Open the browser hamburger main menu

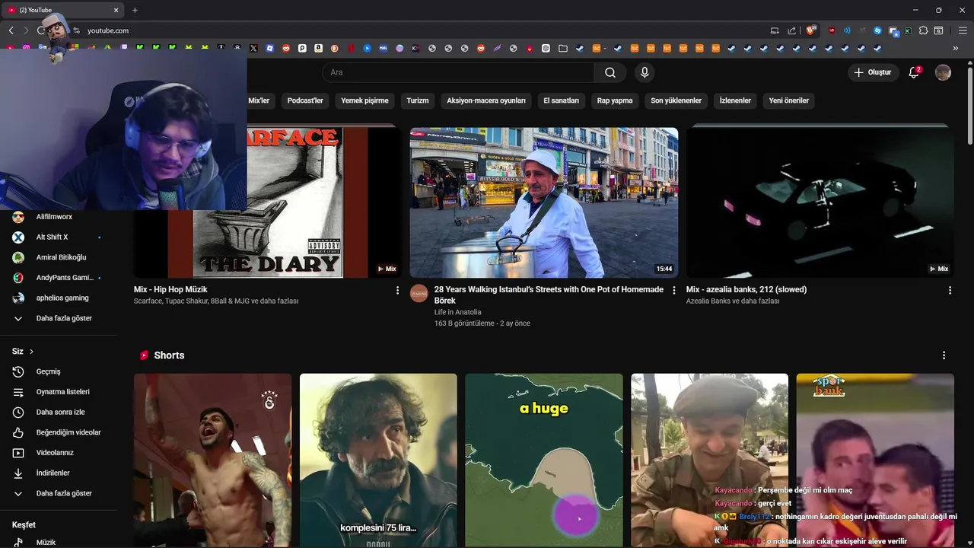963,30
